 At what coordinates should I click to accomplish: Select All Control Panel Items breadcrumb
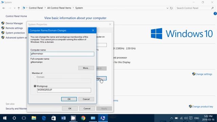[x=59, y=8]
